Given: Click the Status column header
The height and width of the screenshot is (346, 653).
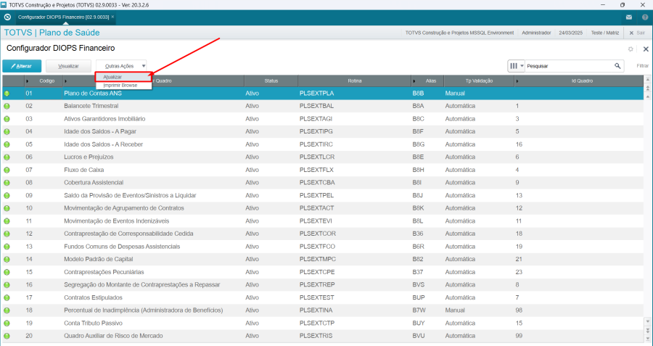Looking at the screenshot, I should (x=271, y=81).
